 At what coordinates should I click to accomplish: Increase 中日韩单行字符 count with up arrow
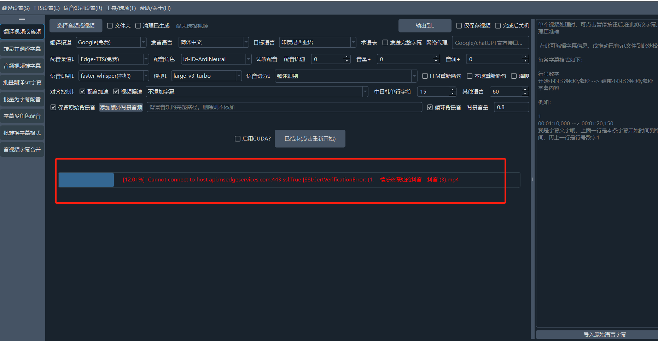[453, 89]
